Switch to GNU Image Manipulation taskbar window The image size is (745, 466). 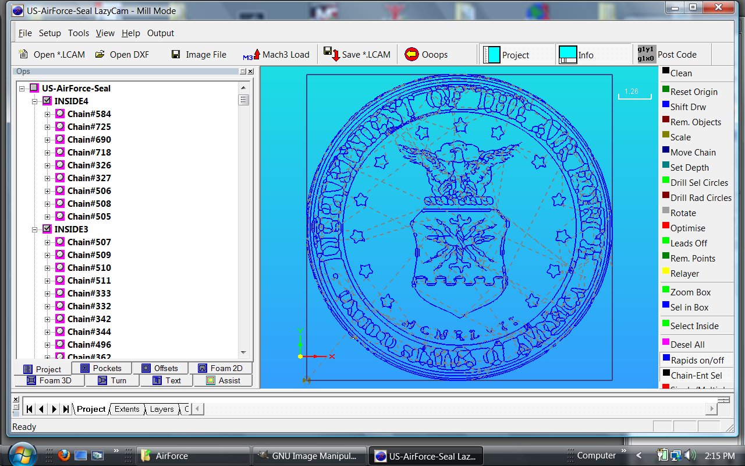point(311,456)
